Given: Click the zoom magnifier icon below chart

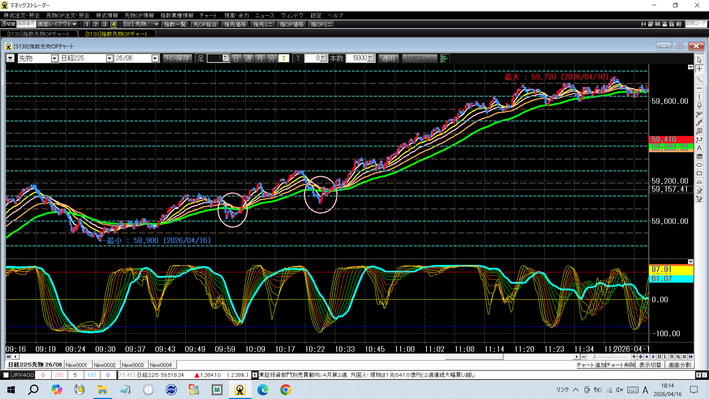Looking at the screenshot, I should click(678, 357).
